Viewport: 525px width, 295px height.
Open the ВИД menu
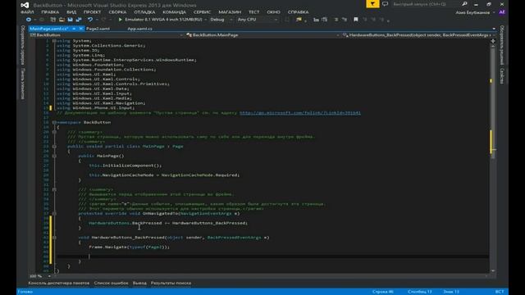[71, 12]
